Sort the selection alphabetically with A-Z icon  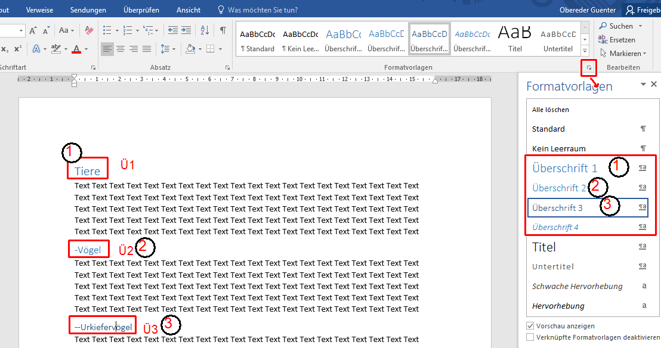(205, 30)
